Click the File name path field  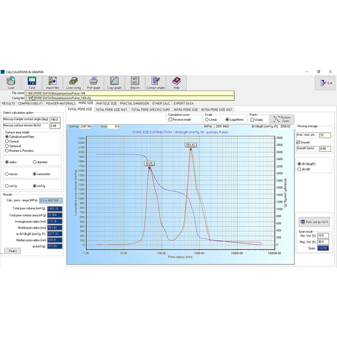tap(130, 93)
